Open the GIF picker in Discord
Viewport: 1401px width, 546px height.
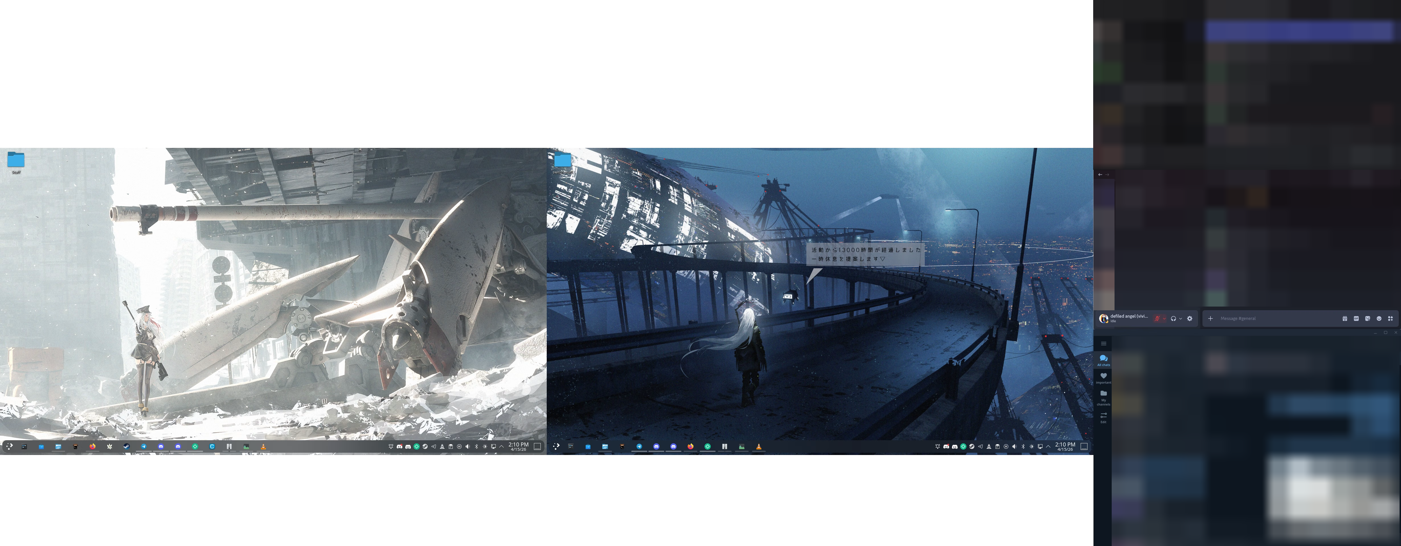pyautogui.click(x=1356, y=318)
